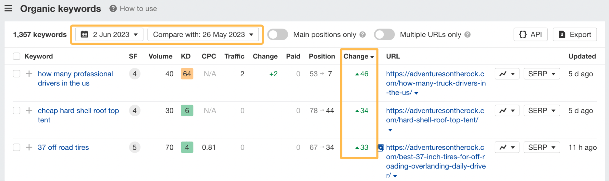Click the Export button
The width and height of the screenshot is (609, 181).
click(575, 34)
